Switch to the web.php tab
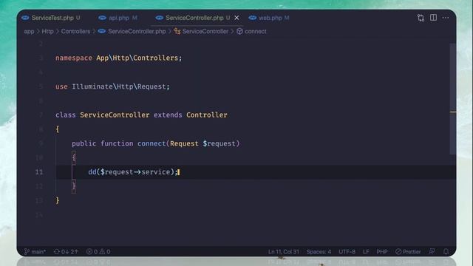The width and height of the screenshot is (473, 266). 269,18
